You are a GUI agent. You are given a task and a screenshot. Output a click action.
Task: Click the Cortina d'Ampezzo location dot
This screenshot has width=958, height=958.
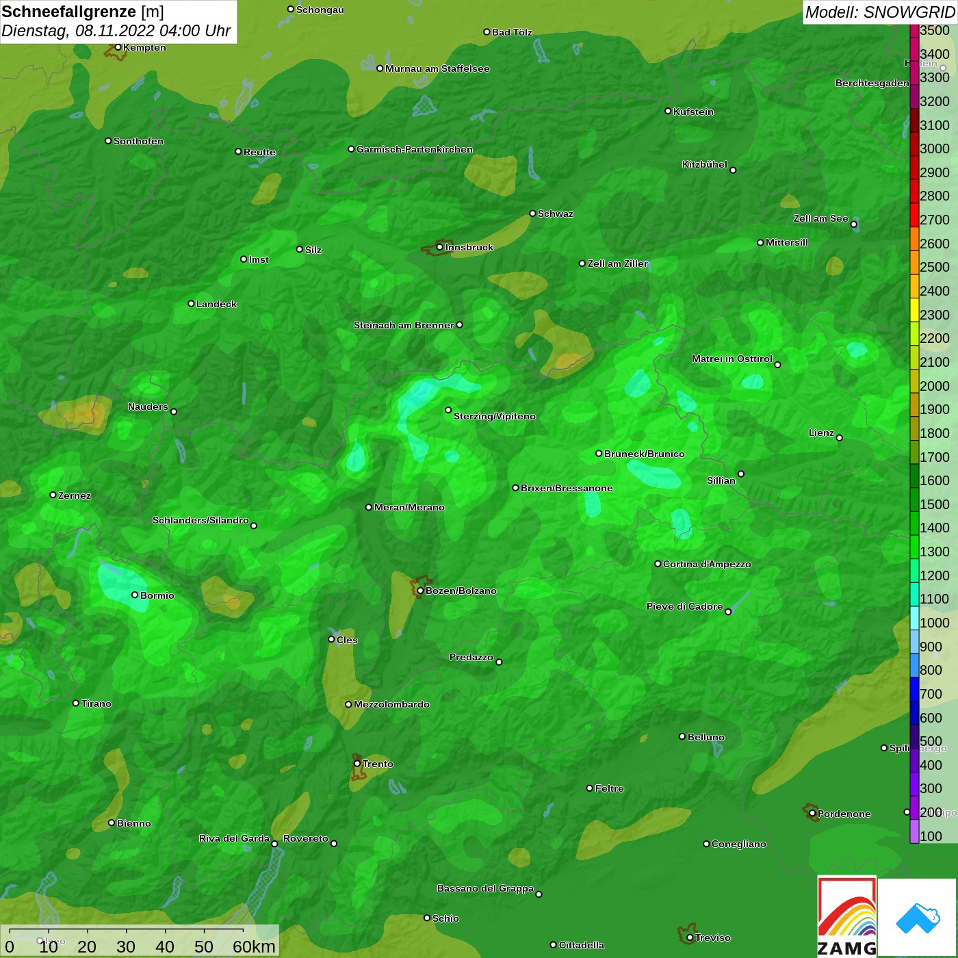click(x=658, y=564)
